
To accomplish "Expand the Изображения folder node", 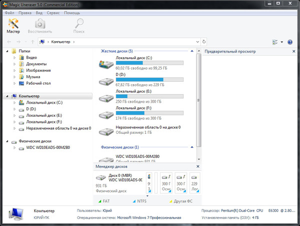I will tap(14, 70).
